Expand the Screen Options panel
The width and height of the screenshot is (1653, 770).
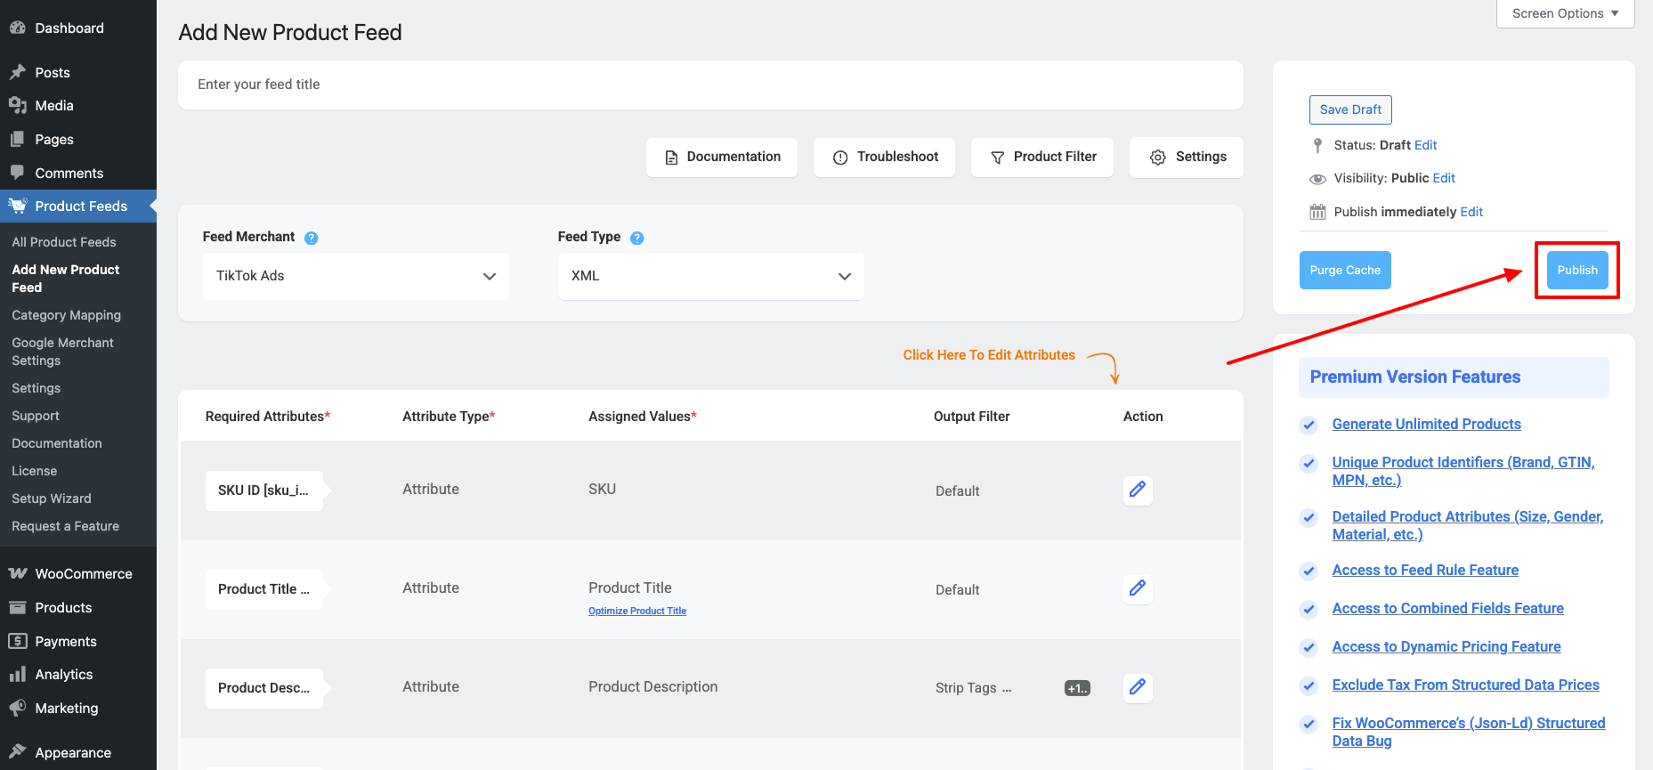1565,13
